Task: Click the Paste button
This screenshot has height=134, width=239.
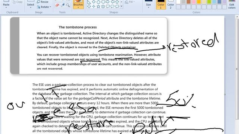Action: (6, 3)
